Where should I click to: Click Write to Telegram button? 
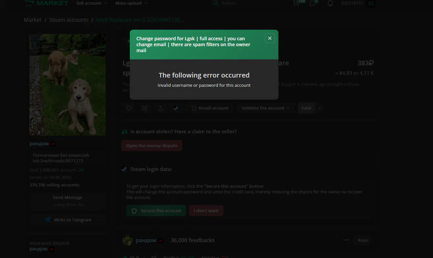(68, 220)
